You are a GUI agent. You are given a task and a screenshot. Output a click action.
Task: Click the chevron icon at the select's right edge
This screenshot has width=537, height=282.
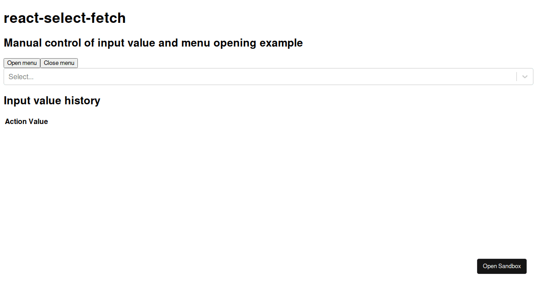(x=524, y=76)
